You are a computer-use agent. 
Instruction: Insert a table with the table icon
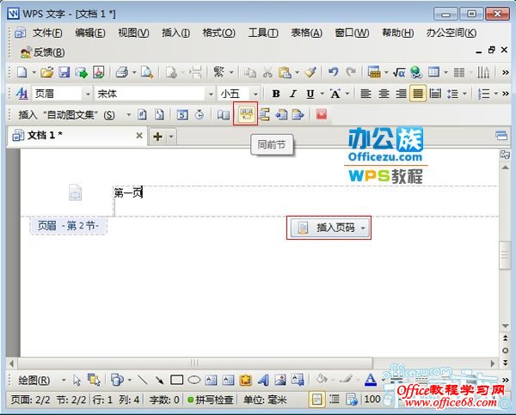(x=433, y=72)
